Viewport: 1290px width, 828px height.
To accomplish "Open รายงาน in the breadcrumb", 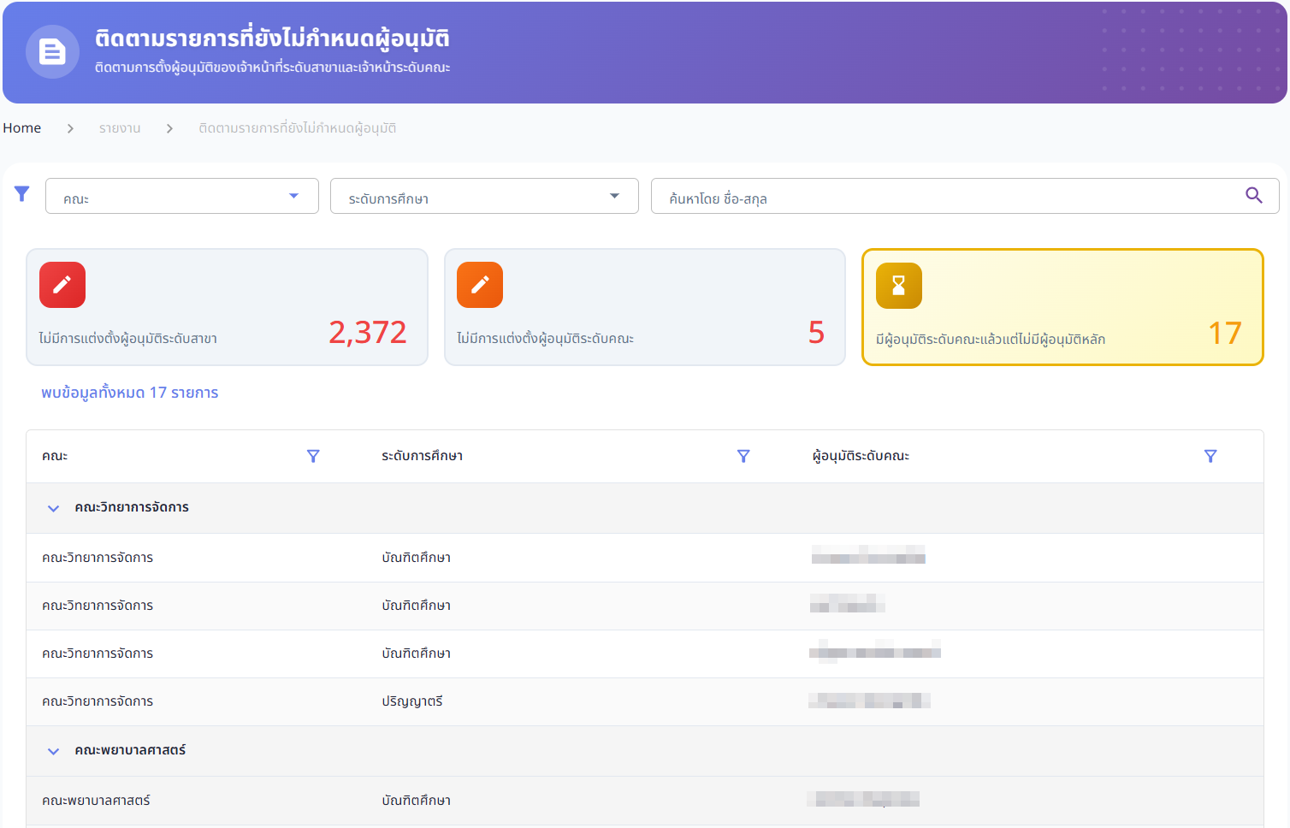I will pos(120,128).
